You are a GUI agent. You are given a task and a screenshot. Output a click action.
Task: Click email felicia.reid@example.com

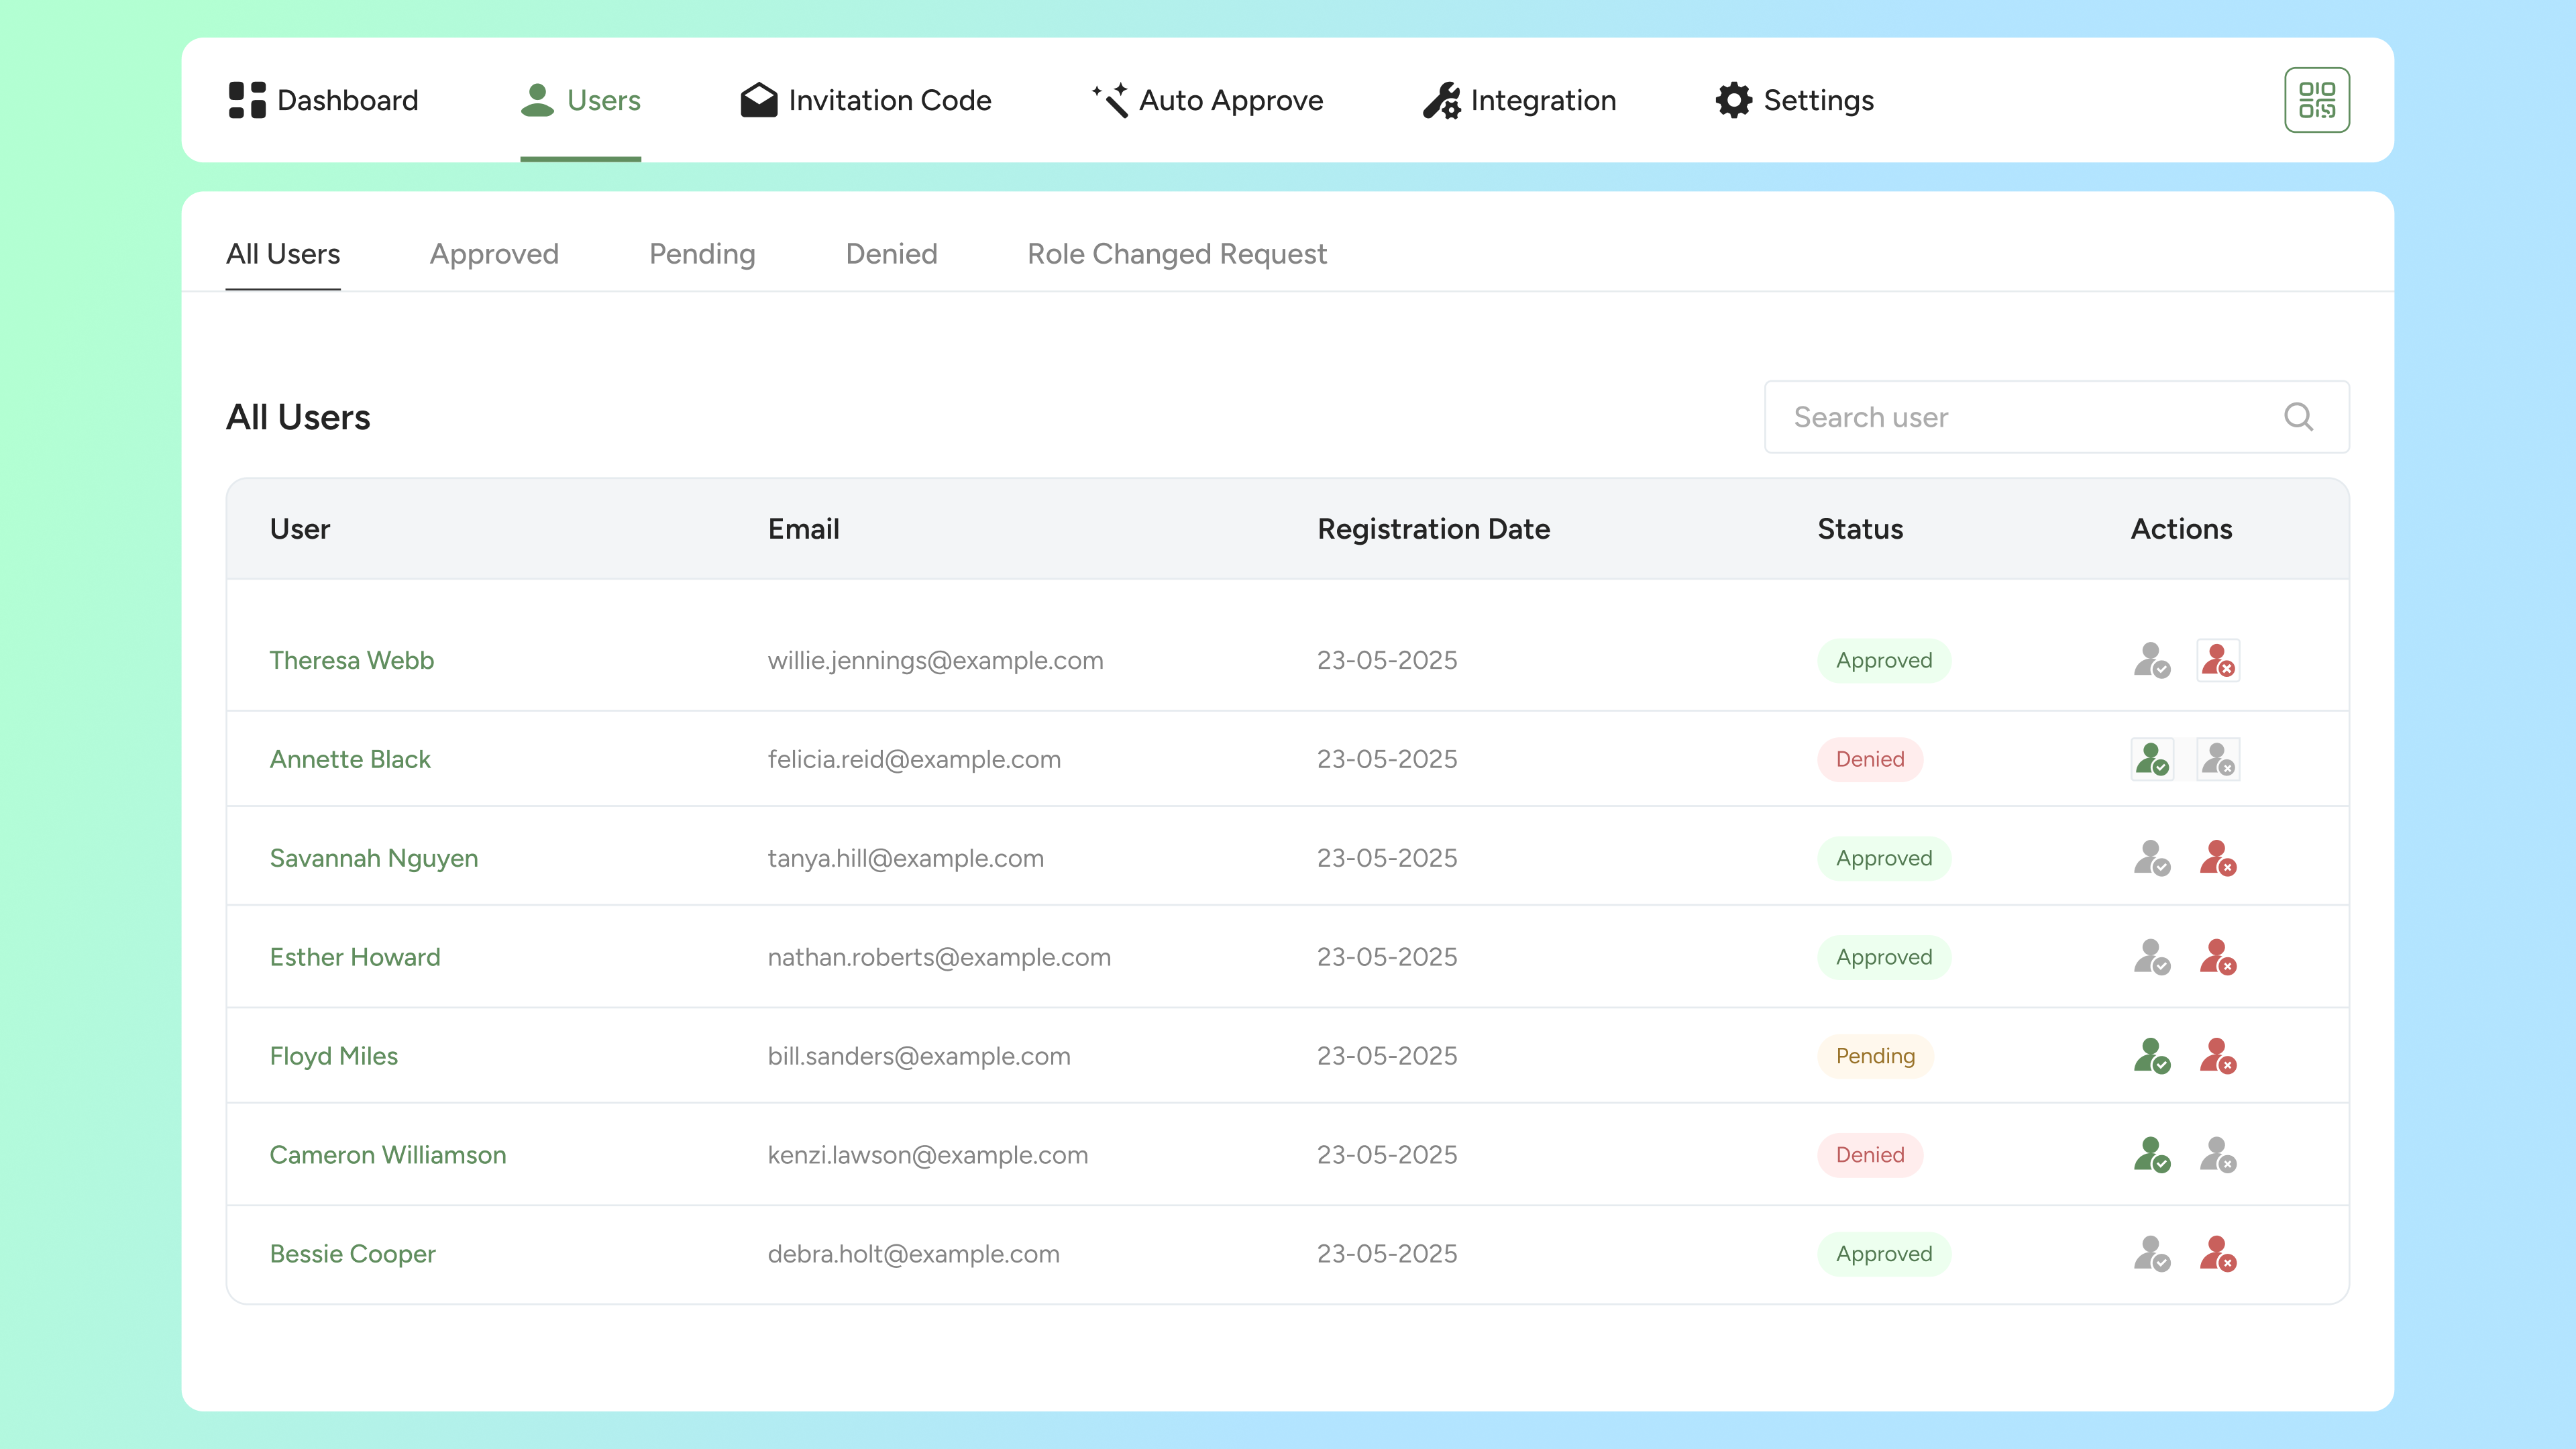pos(914,759)
